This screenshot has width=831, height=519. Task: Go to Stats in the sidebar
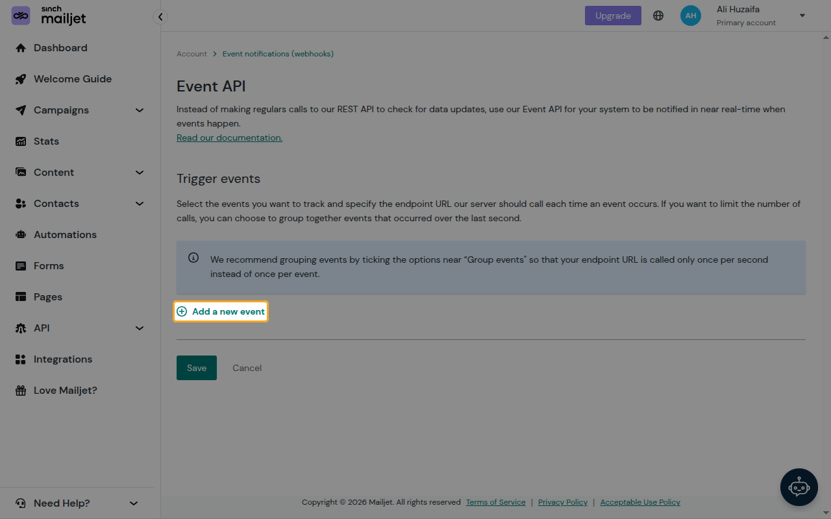[x=46, y=141]
